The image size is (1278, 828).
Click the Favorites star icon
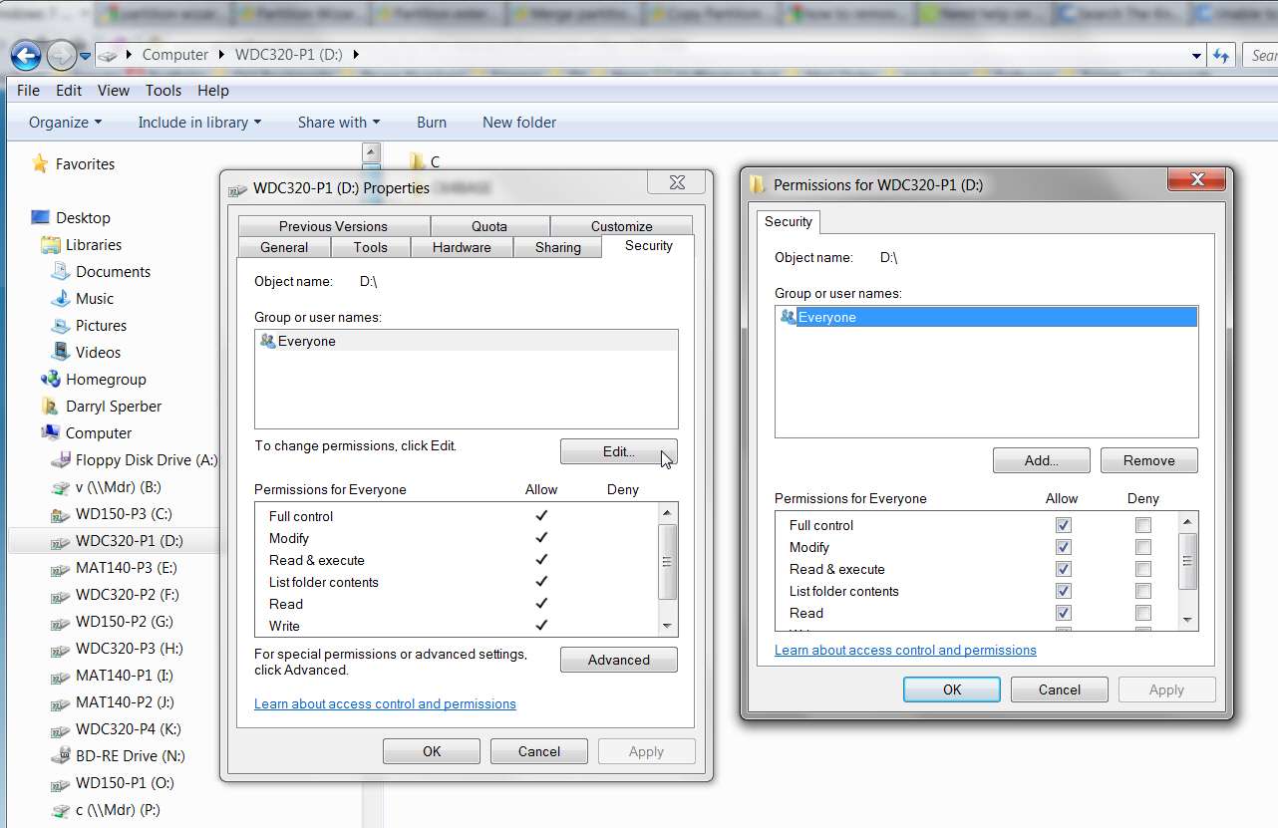(x=40, y=164)
